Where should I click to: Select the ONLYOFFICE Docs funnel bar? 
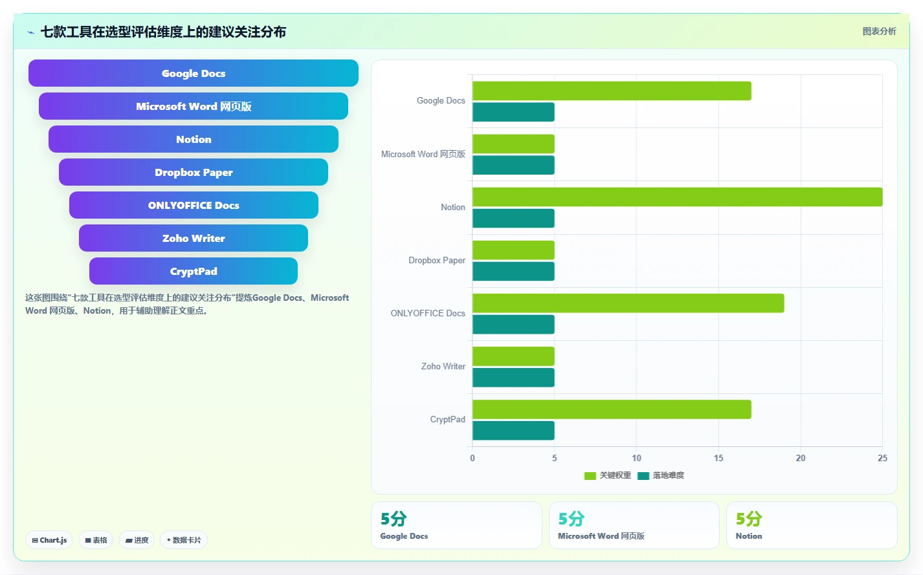pos(194,205)
